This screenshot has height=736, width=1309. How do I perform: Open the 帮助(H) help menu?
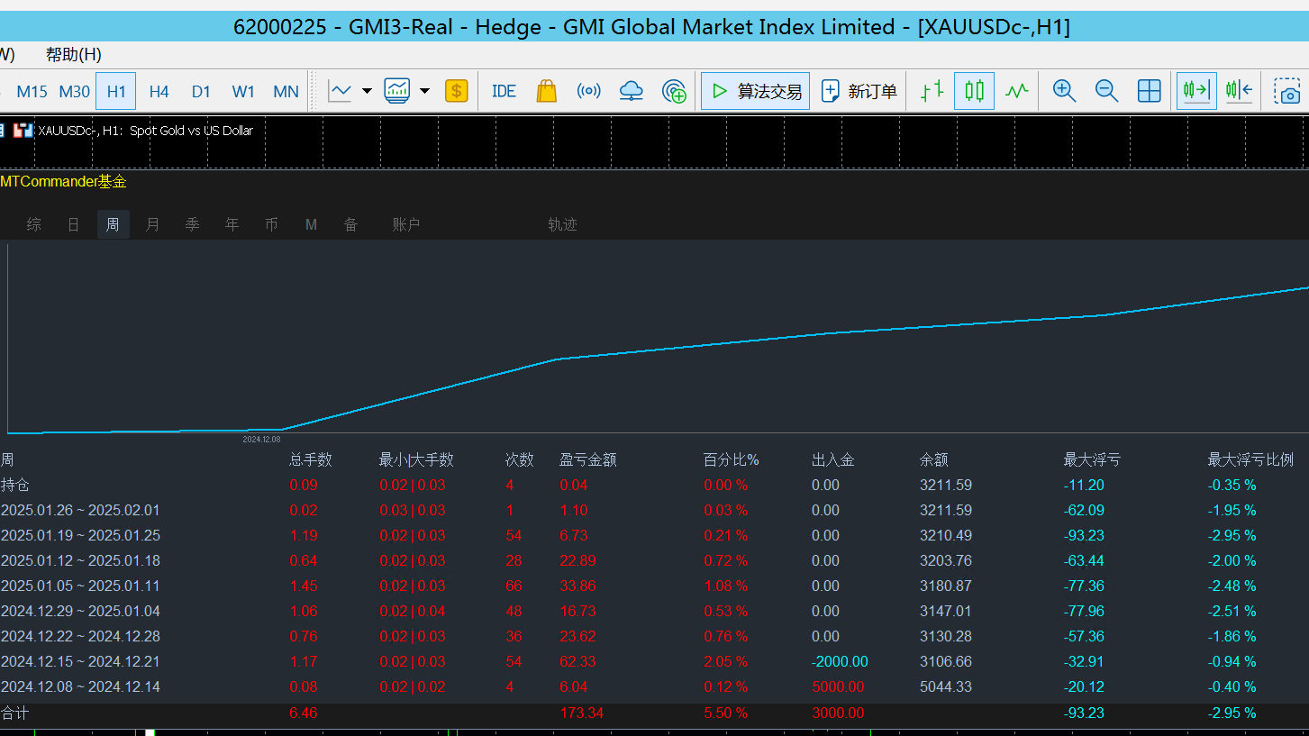pos(74,54)
